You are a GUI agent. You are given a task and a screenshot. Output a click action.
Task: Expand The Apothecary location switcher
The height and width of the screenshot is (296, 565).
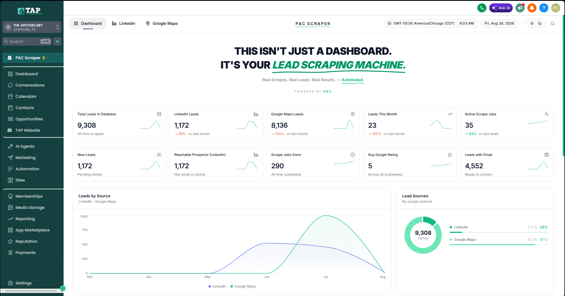pos(32,27)
